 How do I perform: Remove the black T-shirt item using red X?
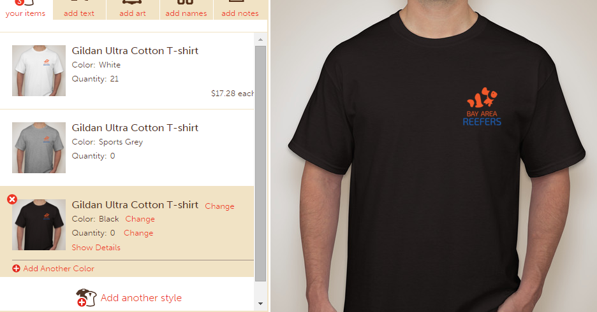12,199
